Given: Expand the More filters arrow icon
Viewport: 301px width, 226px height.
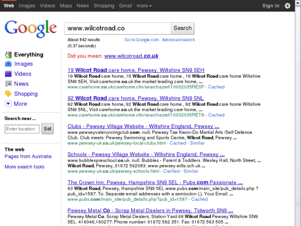Looking at the screenshot, I should (8, 104).
